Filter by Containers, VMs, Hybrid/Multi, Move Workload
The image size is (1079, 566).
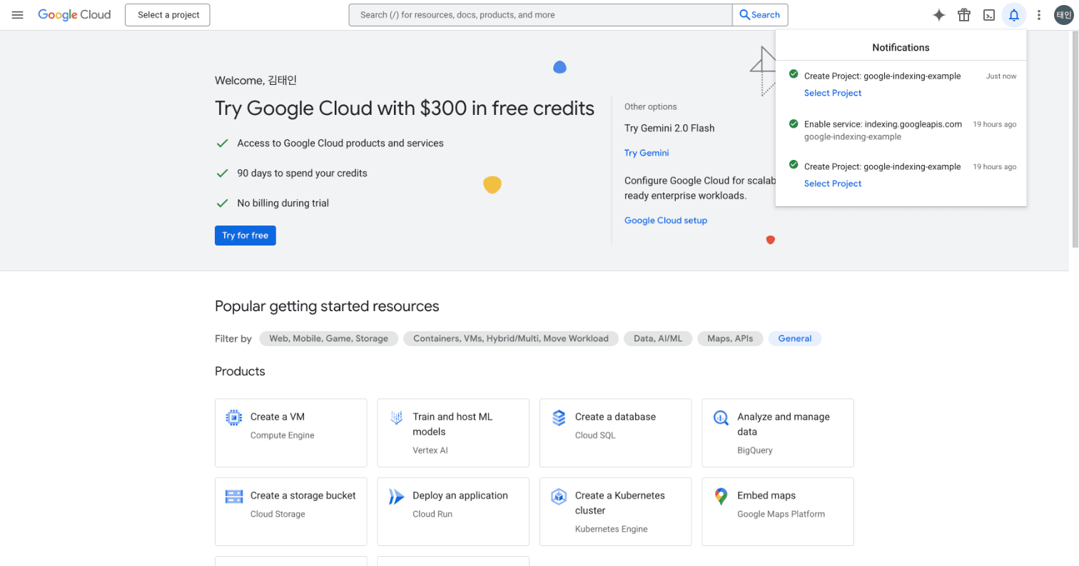[x=511, y=338]
